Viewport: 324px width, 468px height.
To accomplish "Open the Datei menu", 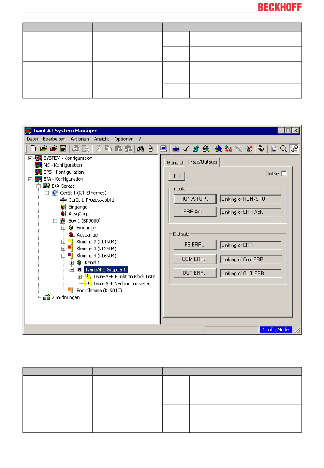I will pyautogui.click(x=32, y=139).
